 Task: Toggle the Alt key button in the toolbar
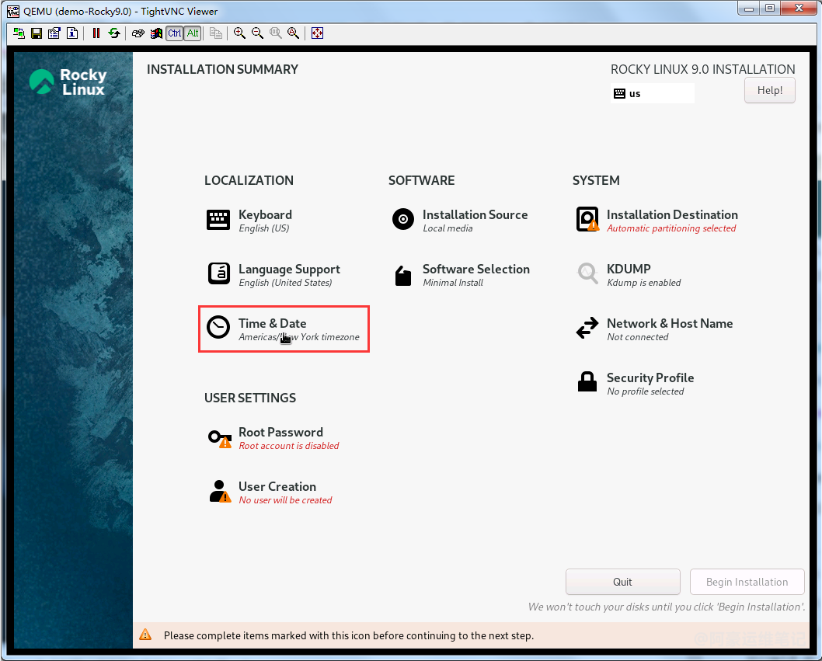[x=192, y=33]
